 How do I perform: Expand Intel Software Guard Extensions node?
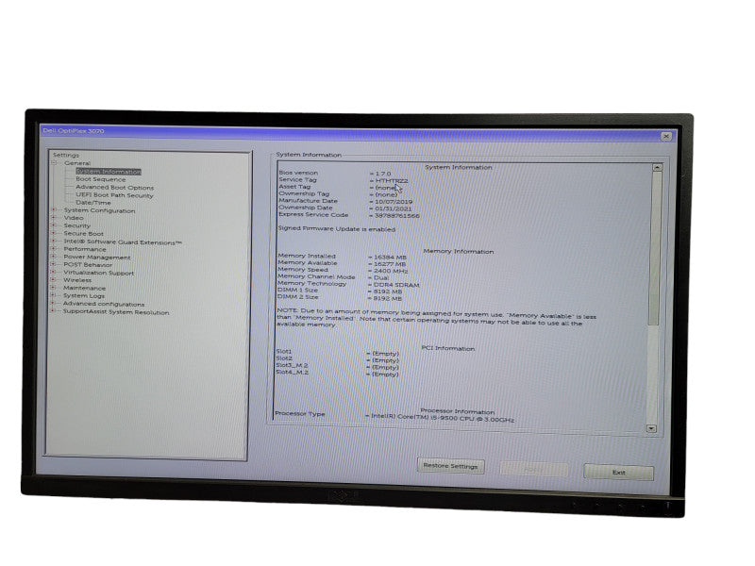tap(54, 241)
